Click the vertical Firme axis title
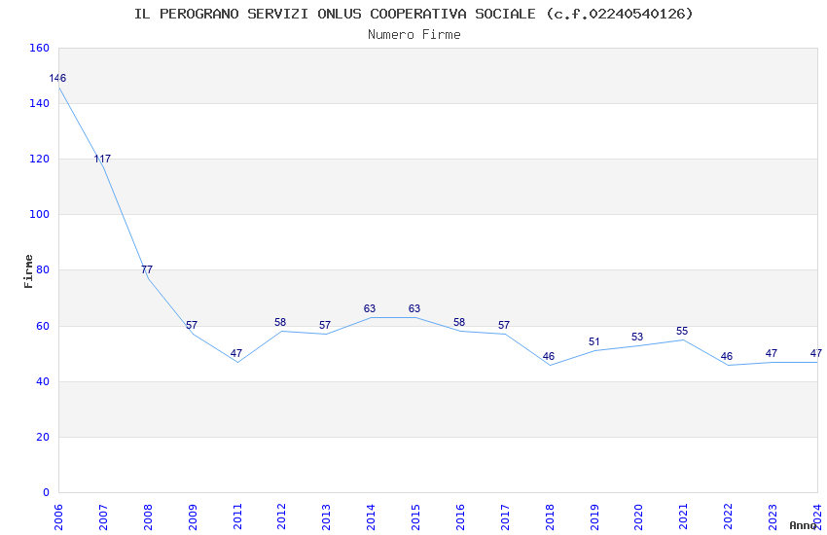Screen dimensions: 827x535 28,271
